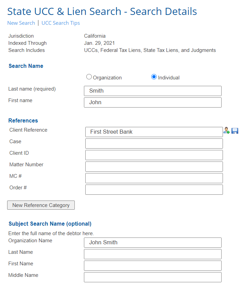244x285 pixels.
Task: Click the First name field containing John
Action: (x=153, y=102)
